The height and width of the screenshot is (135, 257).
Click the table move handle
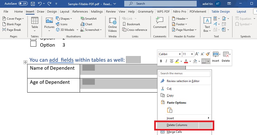tap(25, 62)
